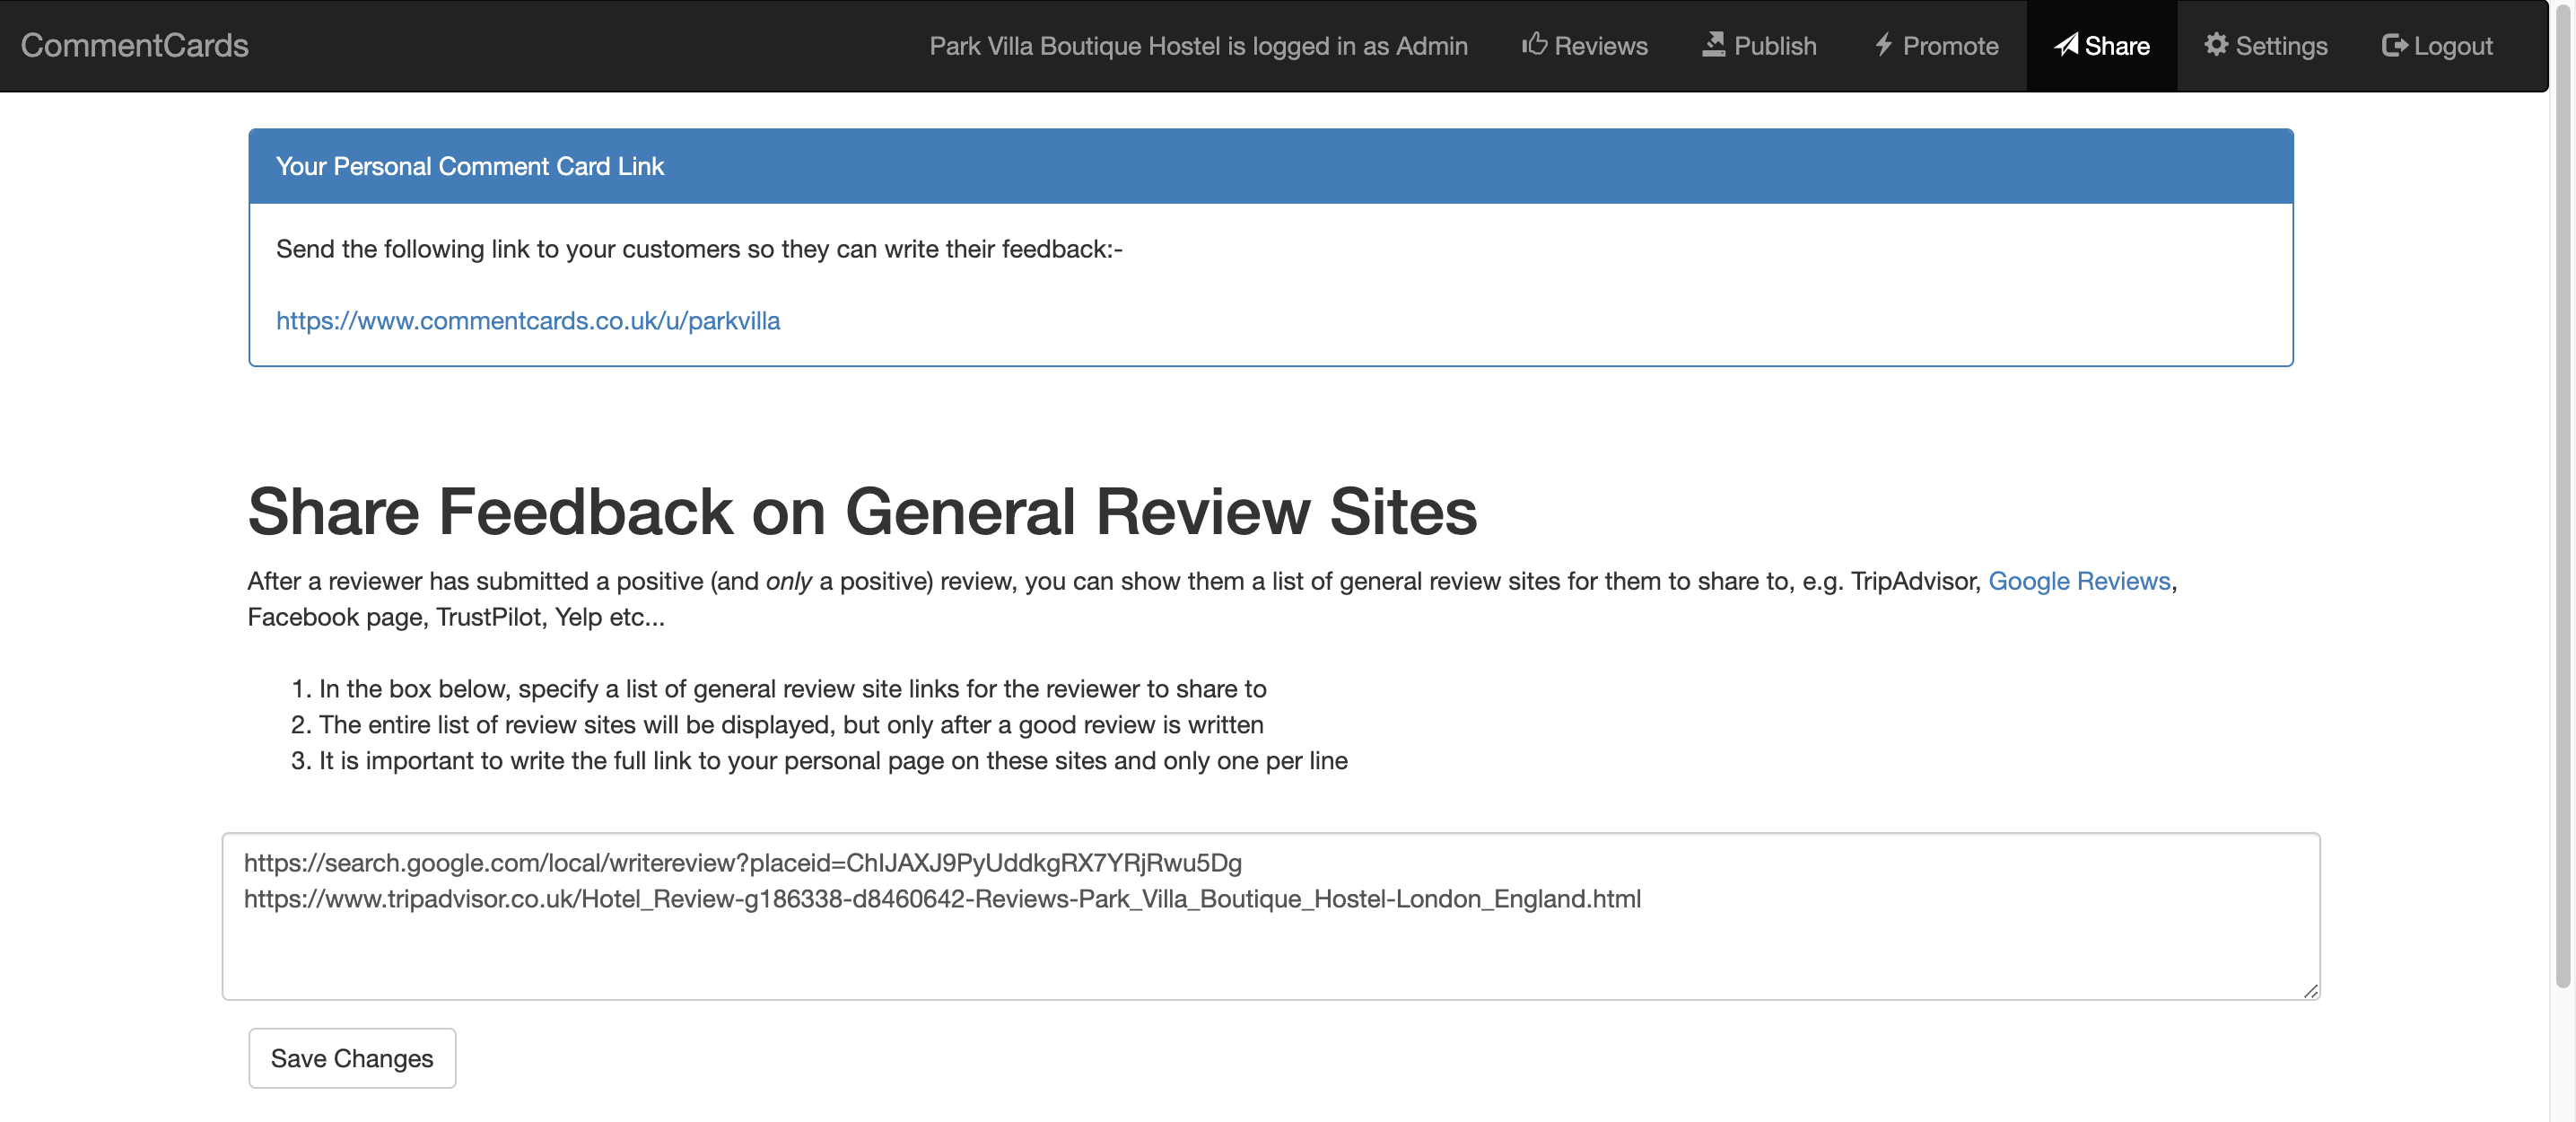This screenshot has height=1122, width=2576.
Task: Click the paper plane Share icon
Action: click(2065, 45)
